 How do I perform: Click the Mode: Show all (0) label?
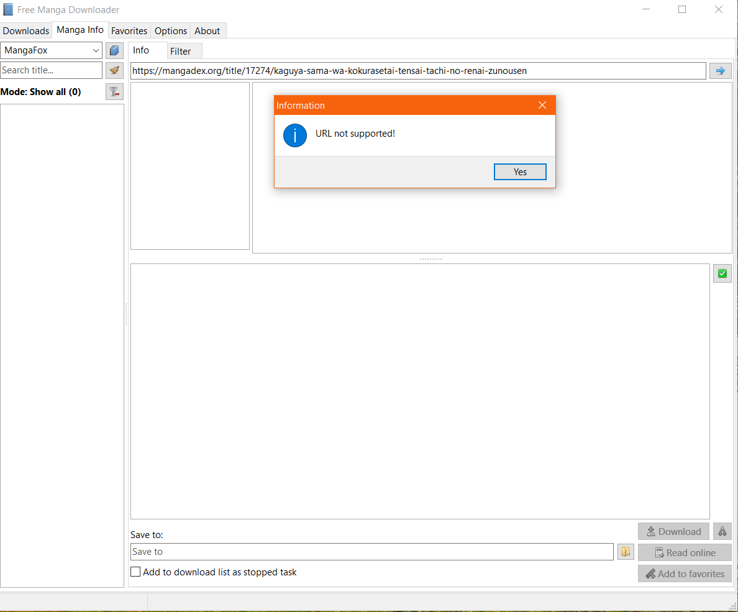[x=40, y=92]
